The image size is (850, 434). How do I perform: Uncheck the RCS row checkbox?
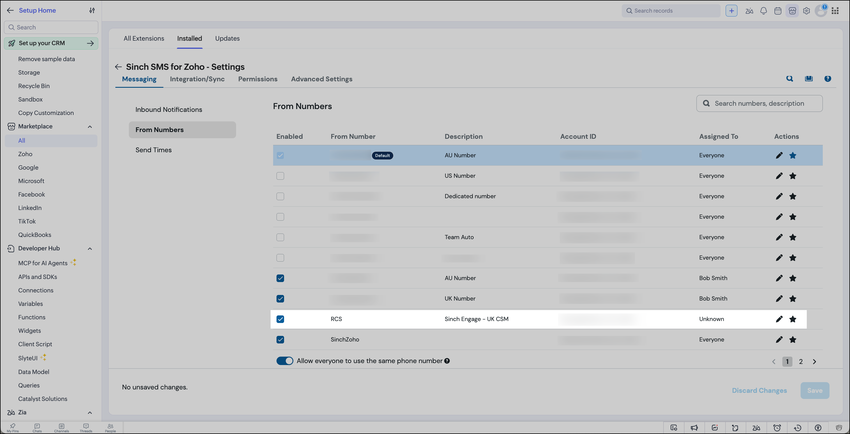[x=280, y=319]
